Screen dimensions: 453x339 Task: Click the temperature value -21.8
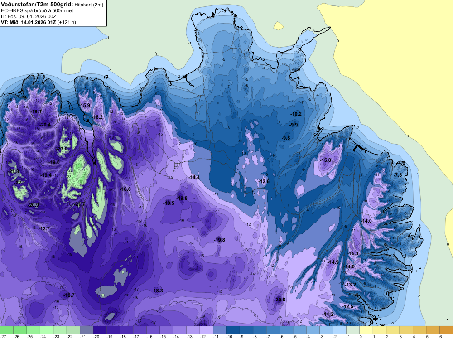click(14, 171)
